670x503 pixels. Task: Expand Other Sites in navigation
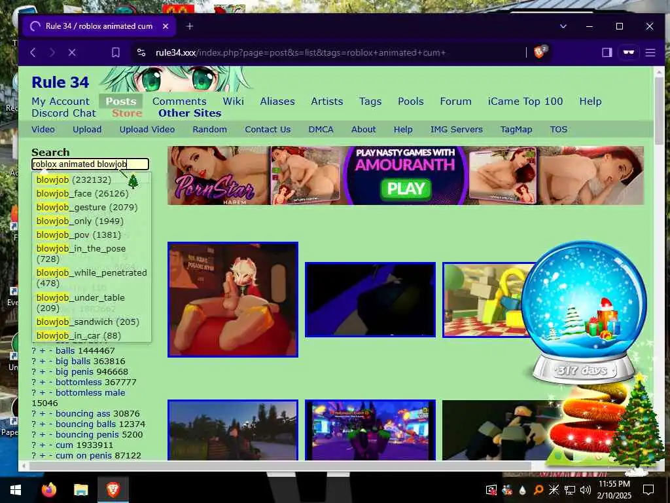click(x=190, y=113)
